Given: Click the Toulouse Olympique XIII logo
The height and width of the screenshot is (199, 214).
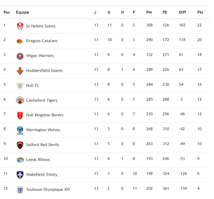Looking at the screenshot, I should (x=20, y=190).
